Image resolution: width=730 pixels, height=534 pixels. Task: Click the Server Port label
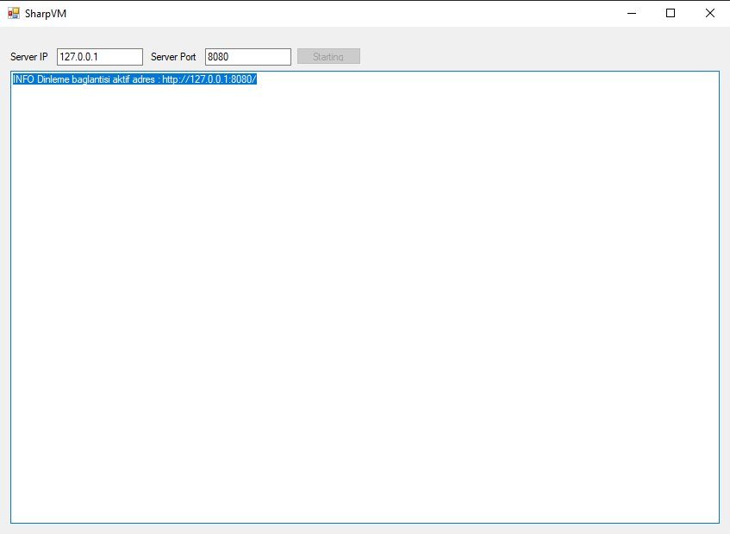pyautogui.click(x=173, y=57)
